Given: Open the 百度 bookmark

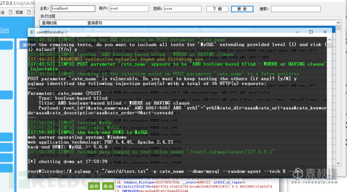Looking at the screenshot, I should [19, 13].
